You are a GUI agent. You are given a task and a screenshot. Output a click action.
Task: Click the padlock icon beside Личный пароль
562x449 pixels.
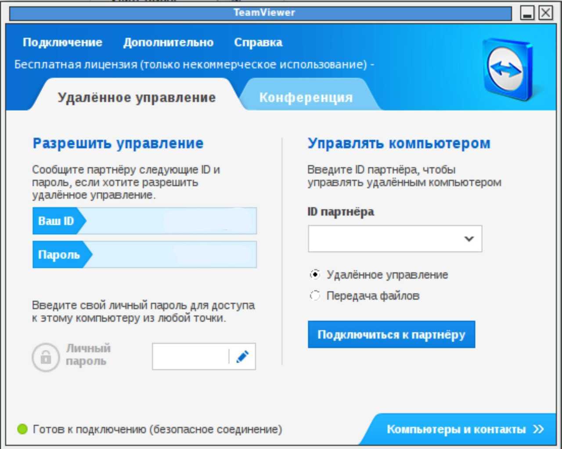(x=46, y=357)
